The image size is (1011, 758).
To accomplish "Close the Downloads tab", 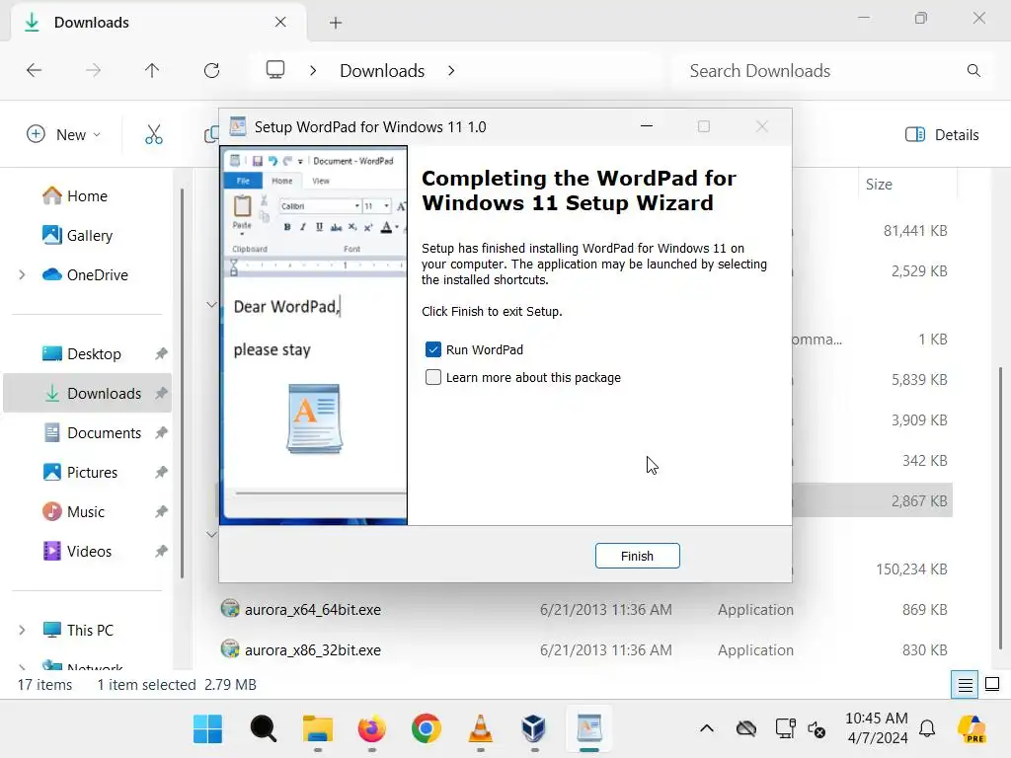I will coord(280,22).
